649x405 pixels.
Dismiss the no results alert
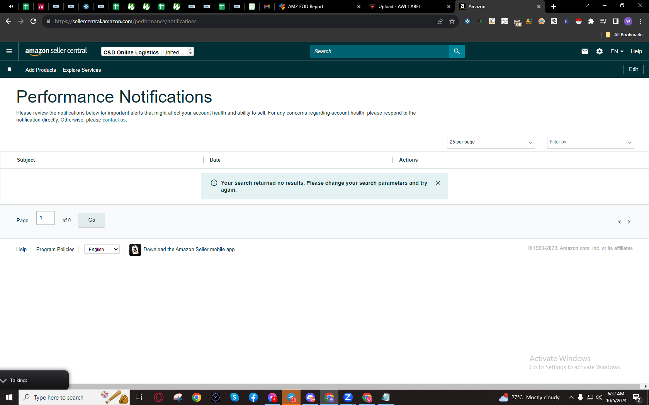[438, 183]
